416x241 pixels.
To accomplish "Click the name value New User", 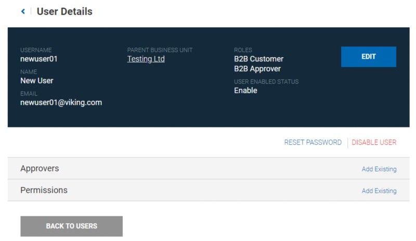I will [x=36, y=81].
